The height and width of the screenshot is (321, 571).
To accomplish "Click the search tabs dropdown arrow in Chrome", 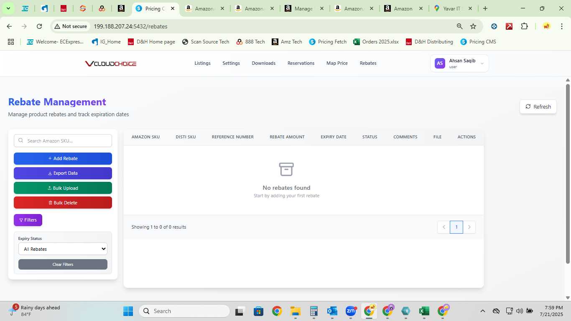I will pyautogui.click(x=8, y=8).
